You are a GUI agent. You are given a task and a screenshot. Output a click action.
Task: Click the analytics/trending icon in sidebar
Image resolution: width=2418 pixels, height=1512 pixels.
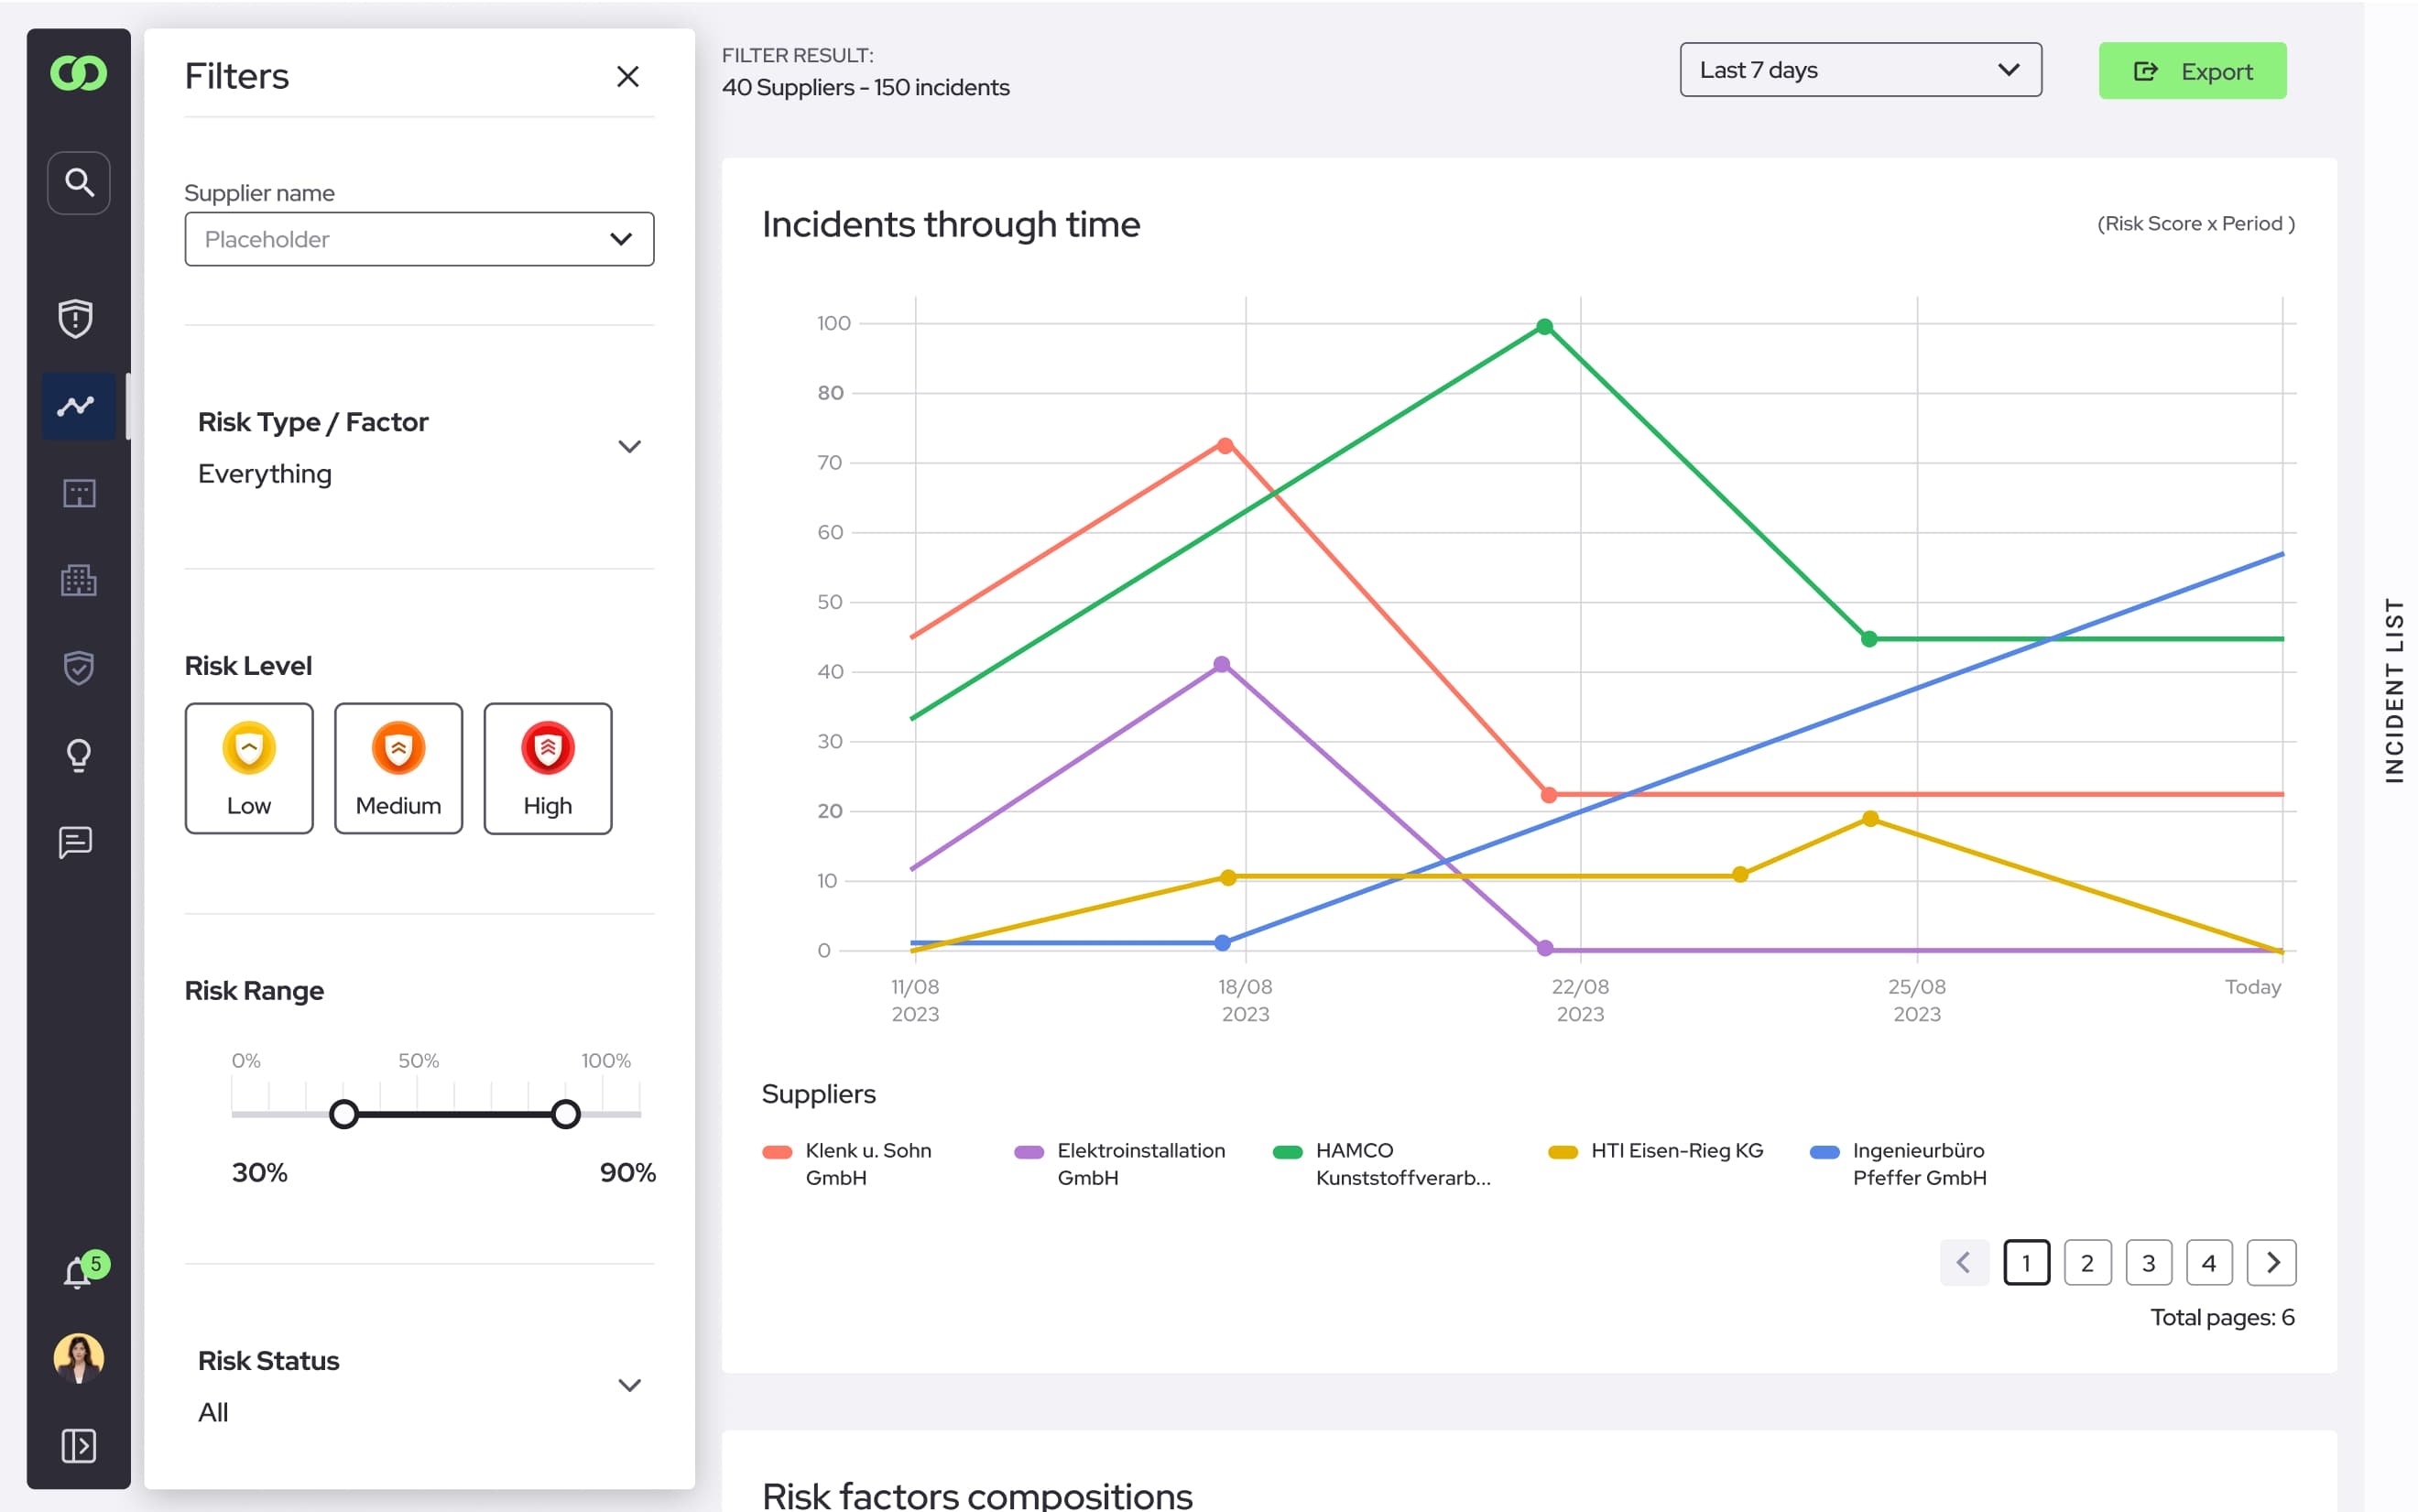77,404
